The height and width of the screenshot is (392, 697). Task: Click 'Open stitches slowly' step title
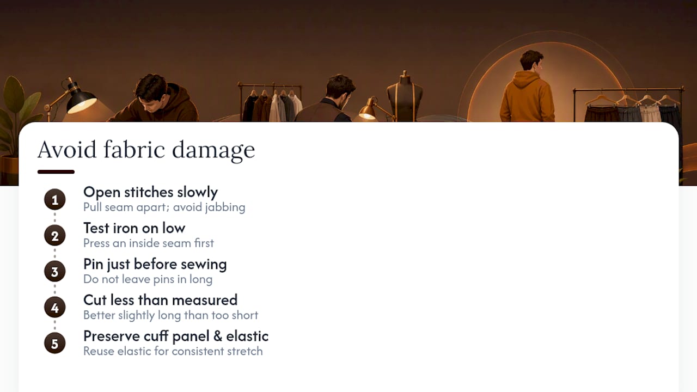150,192
